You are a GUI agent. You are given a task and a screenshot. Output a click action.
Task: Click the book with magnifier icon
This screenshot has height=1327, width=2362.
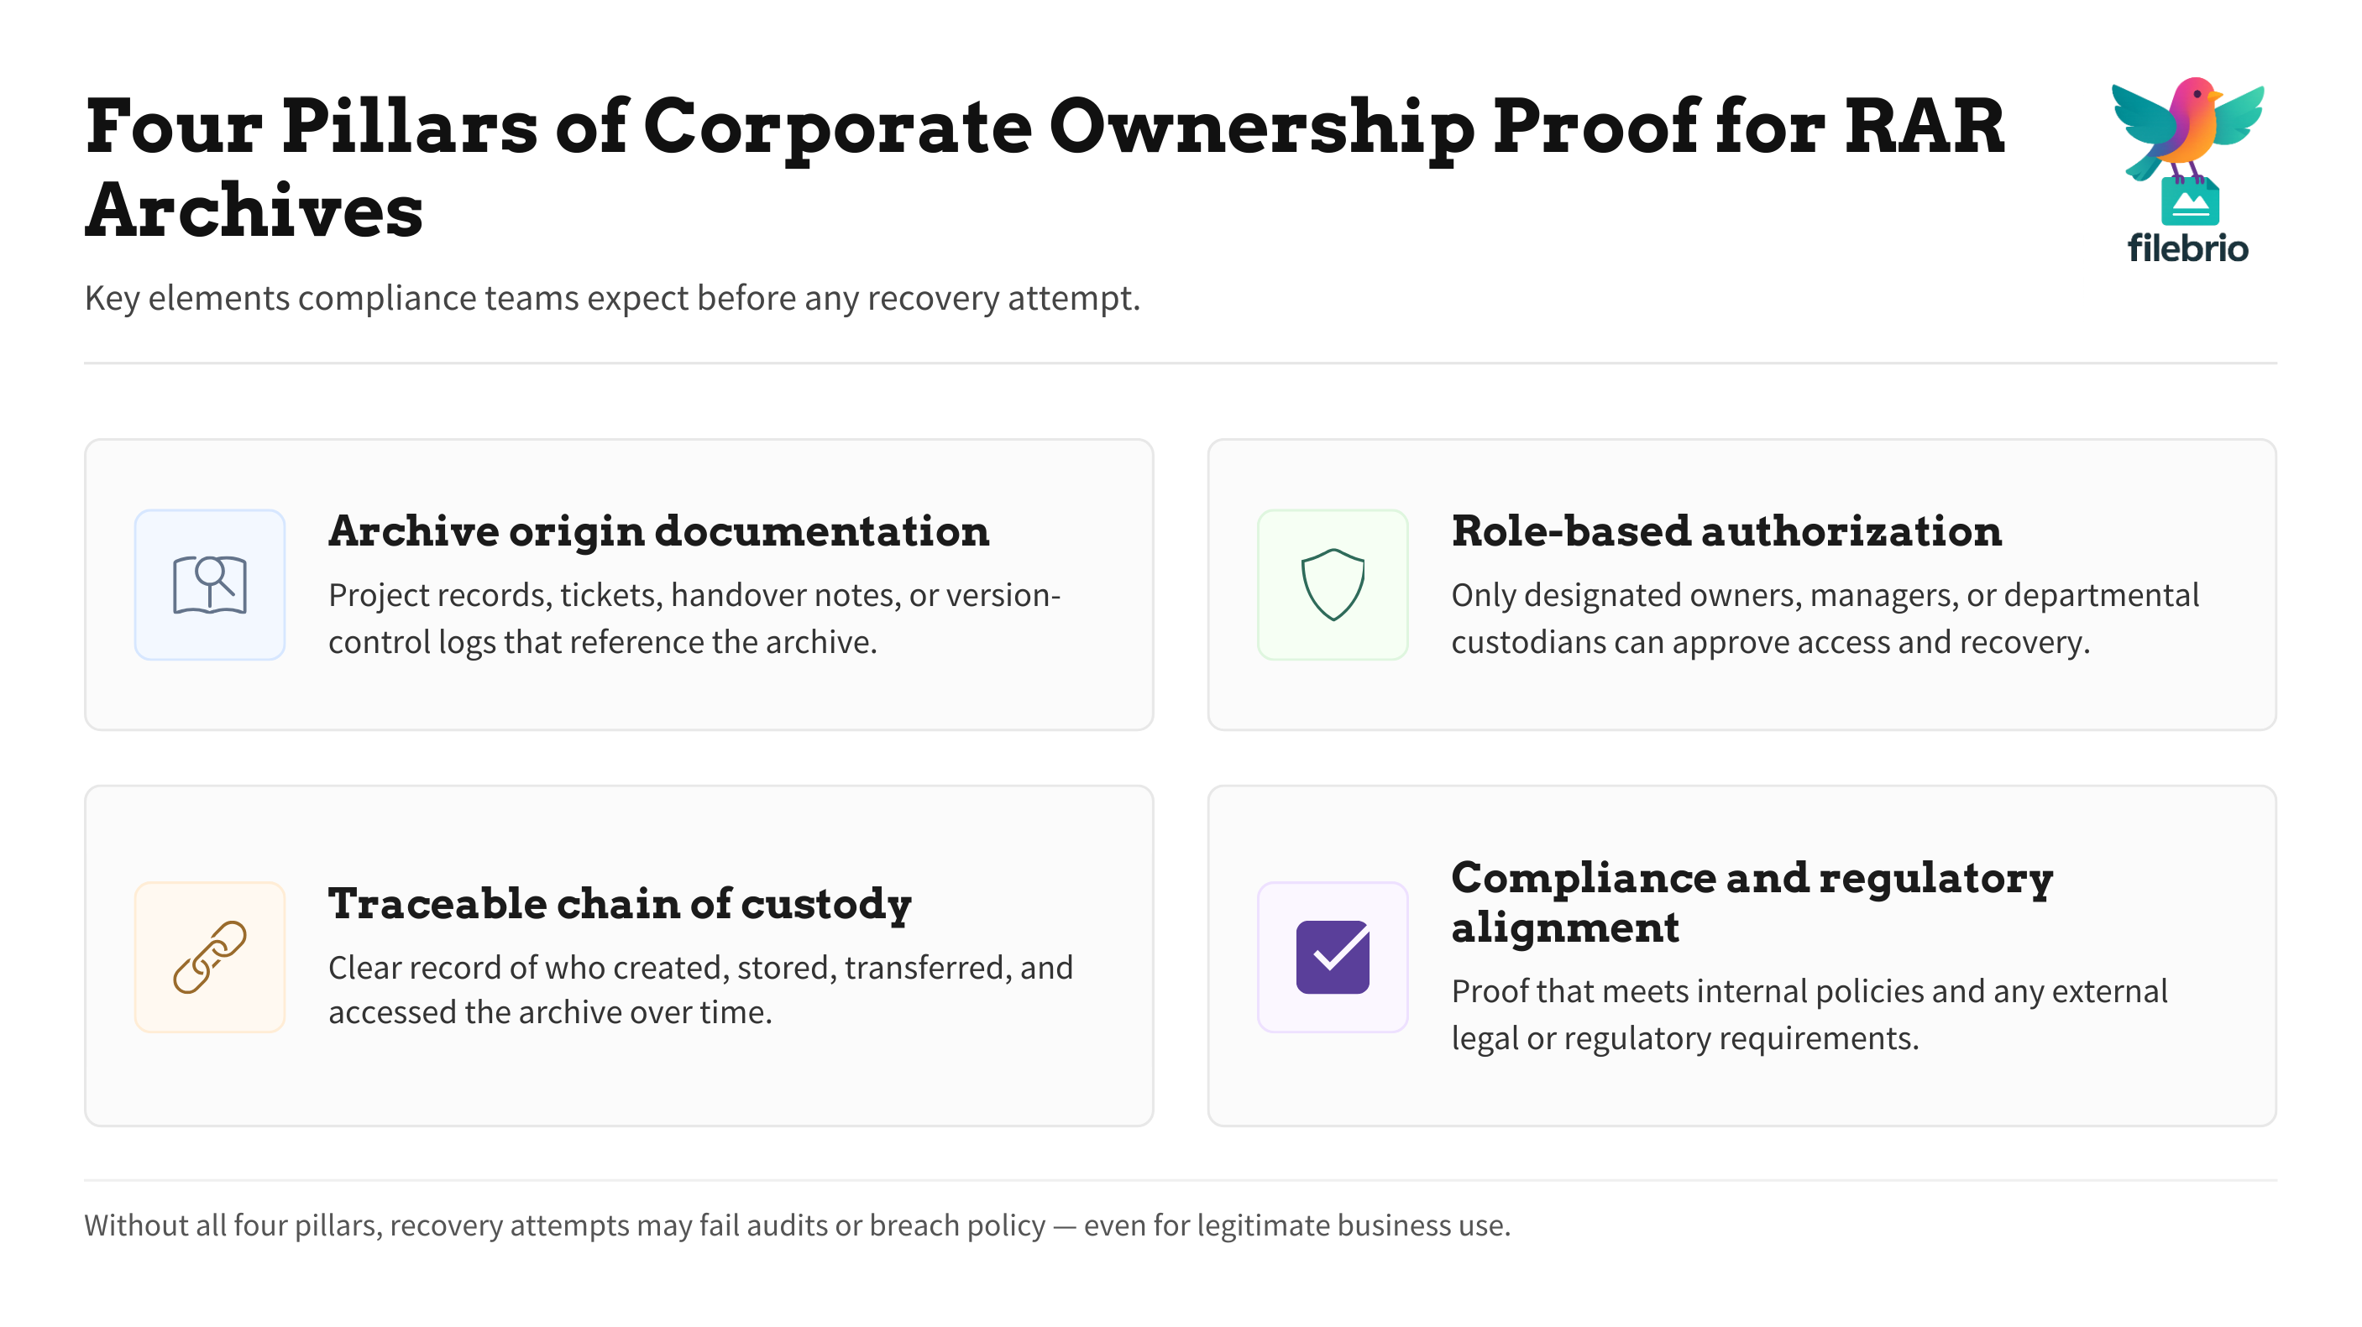tap(210, 585)
